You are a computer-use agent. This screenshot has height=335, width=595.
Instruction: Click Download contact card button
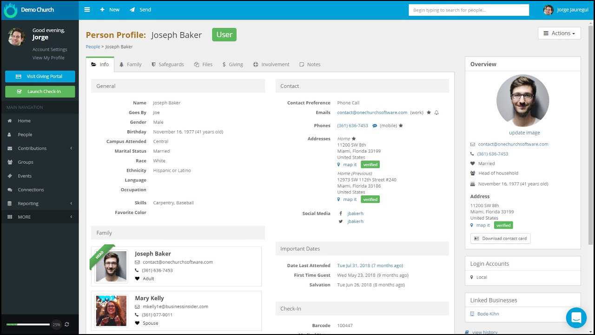click(500, 239)
